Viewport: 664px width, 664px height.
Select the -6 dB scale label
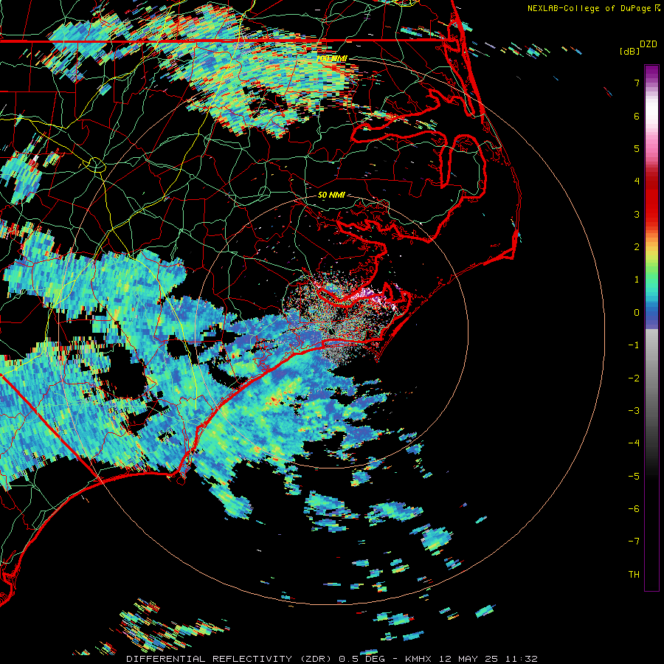(x=634, y=509)
